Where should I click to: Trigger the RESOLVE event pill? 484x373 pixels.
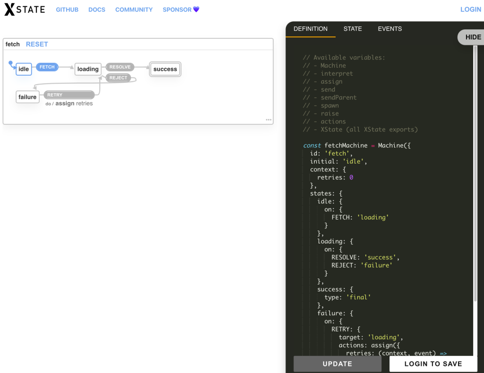pos(120,67)
